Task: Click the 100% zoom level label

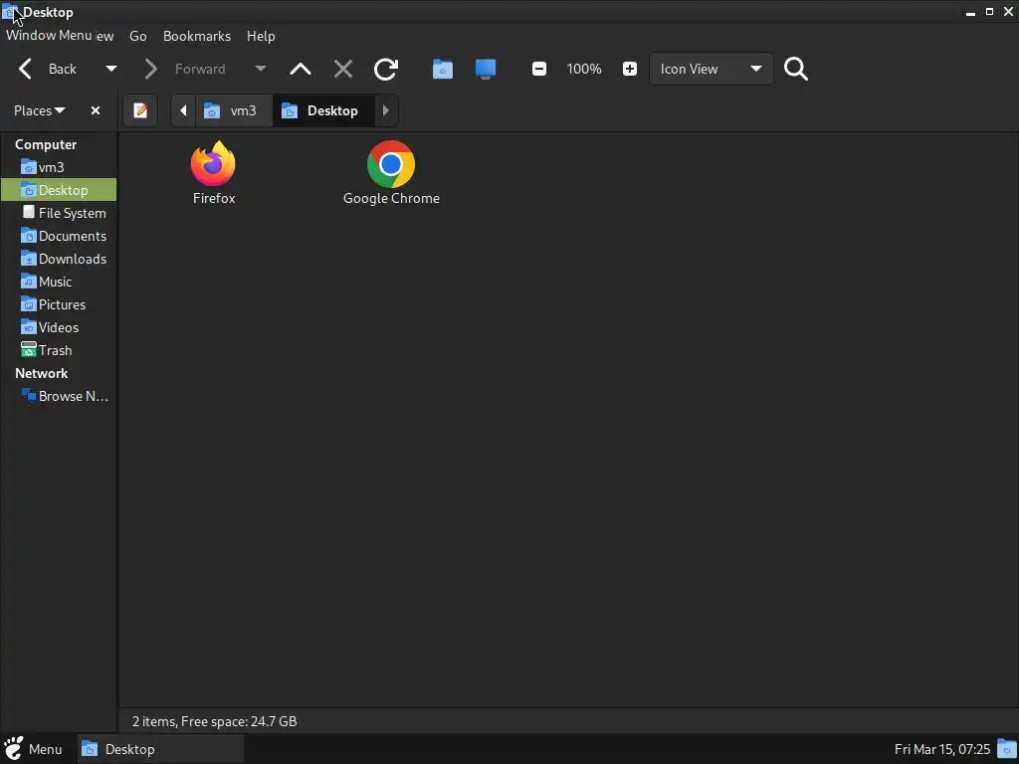Action: pyautogui.click(x=583, y=69)
